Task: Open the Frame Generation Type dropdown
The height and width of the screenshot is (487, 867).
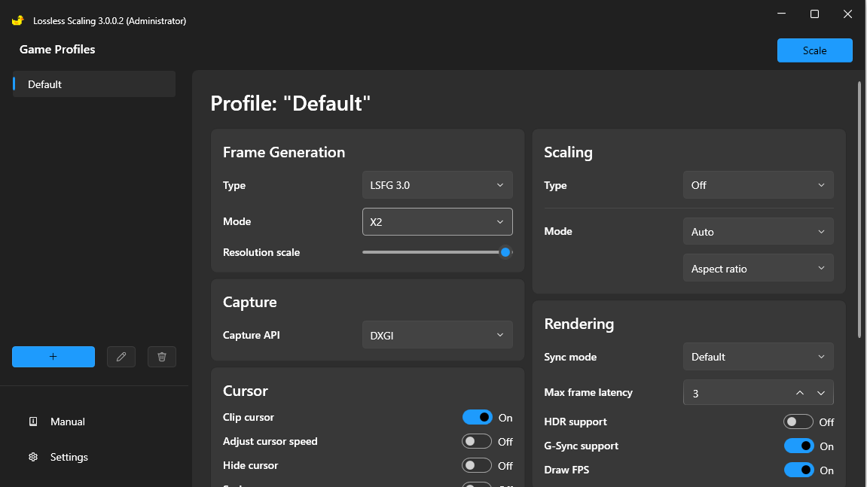Action: point(437,185)
